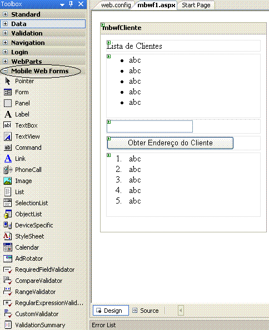This screenshot has width=269, height=330.
Task: Open the Start Page tab
Action: 196,5
